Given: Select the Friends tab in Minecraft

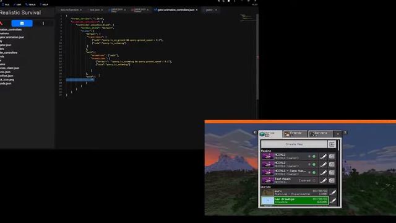Looking at the screenshot, I should click(x=295, y=134).
